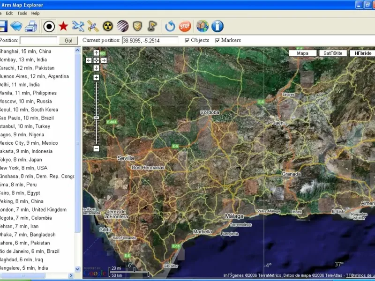Click the Position input field
375x281 pixels.
click(38, 41)
